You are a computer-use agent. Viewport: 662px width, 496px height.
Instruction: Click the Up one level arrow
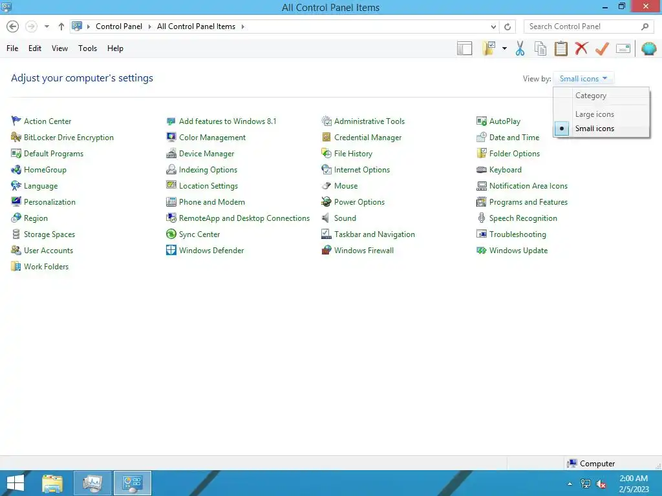coord(61,26)
